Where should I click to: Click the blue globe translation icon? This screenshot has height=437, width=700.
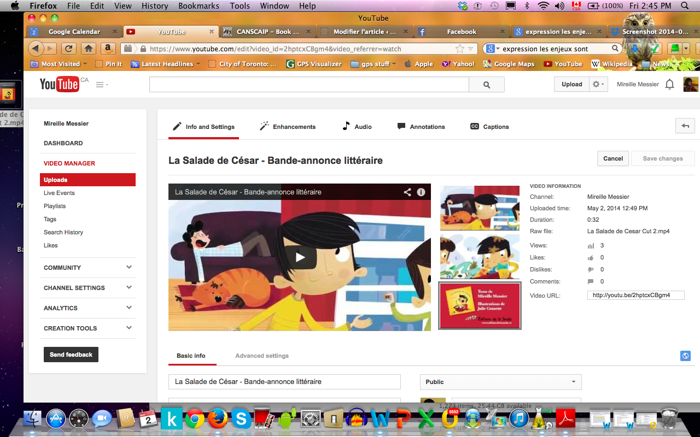685,356
